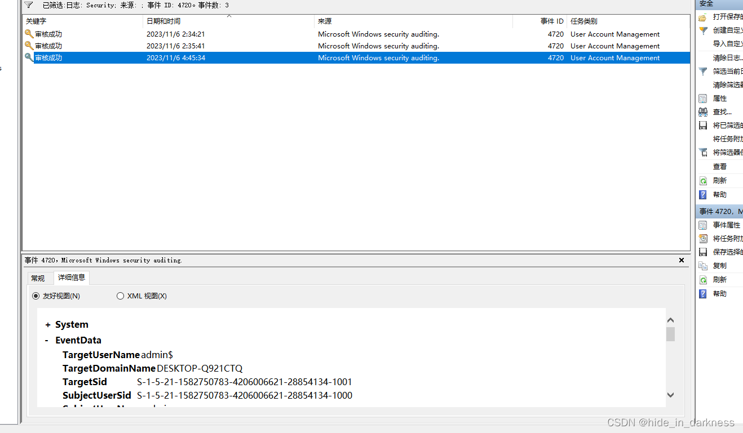Expand the System node
743x433 pixels.
(x=48, y=325)
